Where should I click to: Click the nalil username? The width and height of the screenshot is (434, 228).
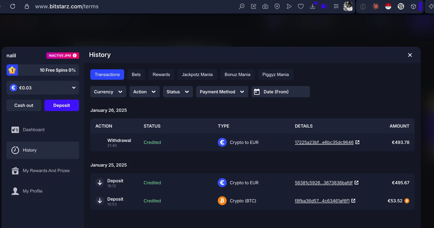pyautogui.click(x=11, y=56)
